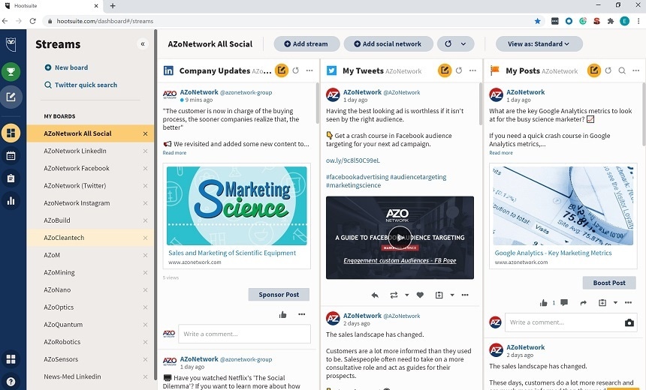Bookmark this page with the star icon
This screenshot has width=646, height=390.
537,21
